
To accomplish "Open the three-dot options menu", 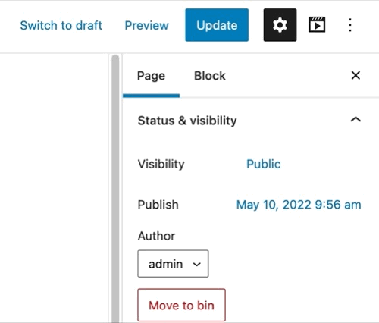I will tap(350, 25).
